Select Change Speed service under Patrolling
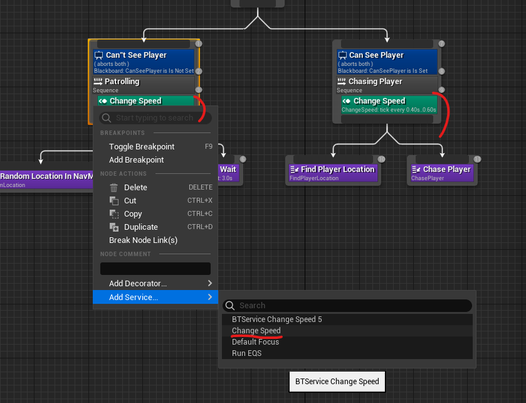The image size is (526, 403). point(145,101)
